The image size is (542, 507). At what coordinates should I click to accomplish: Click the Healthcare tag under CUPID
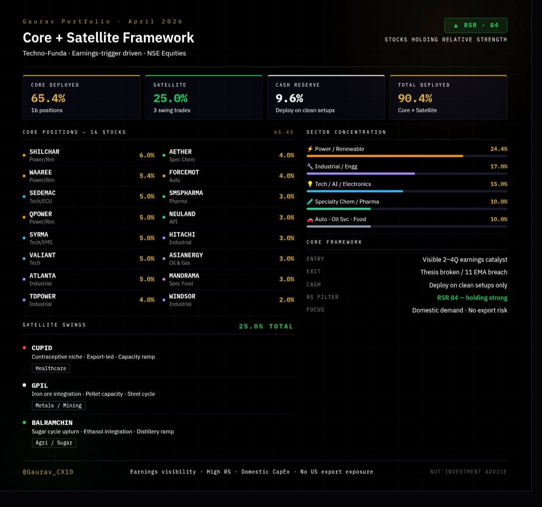point(51,368)
